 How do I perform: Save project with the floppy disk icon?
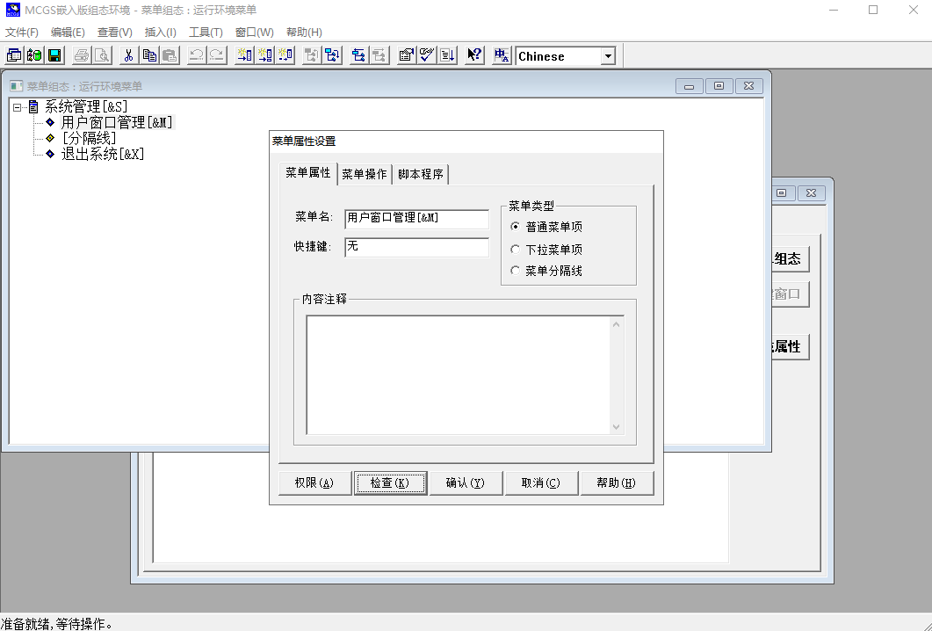click(x=54, y=55)
